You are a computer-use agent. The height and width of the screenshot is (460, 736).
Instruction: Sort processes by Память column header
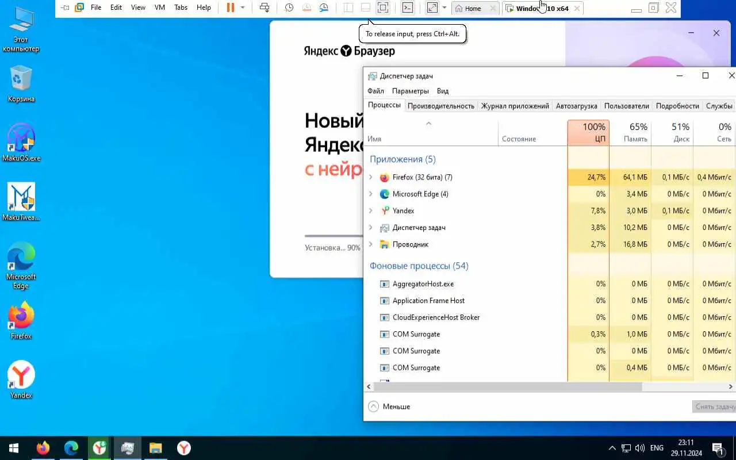click(630, 132)
